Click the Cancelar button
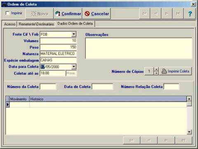Screen dimensions: 198x149 tap(97, 14)
